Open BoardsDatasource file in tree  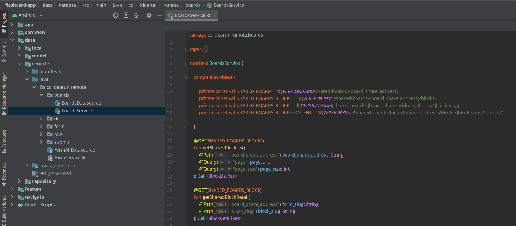pos(81,103)
